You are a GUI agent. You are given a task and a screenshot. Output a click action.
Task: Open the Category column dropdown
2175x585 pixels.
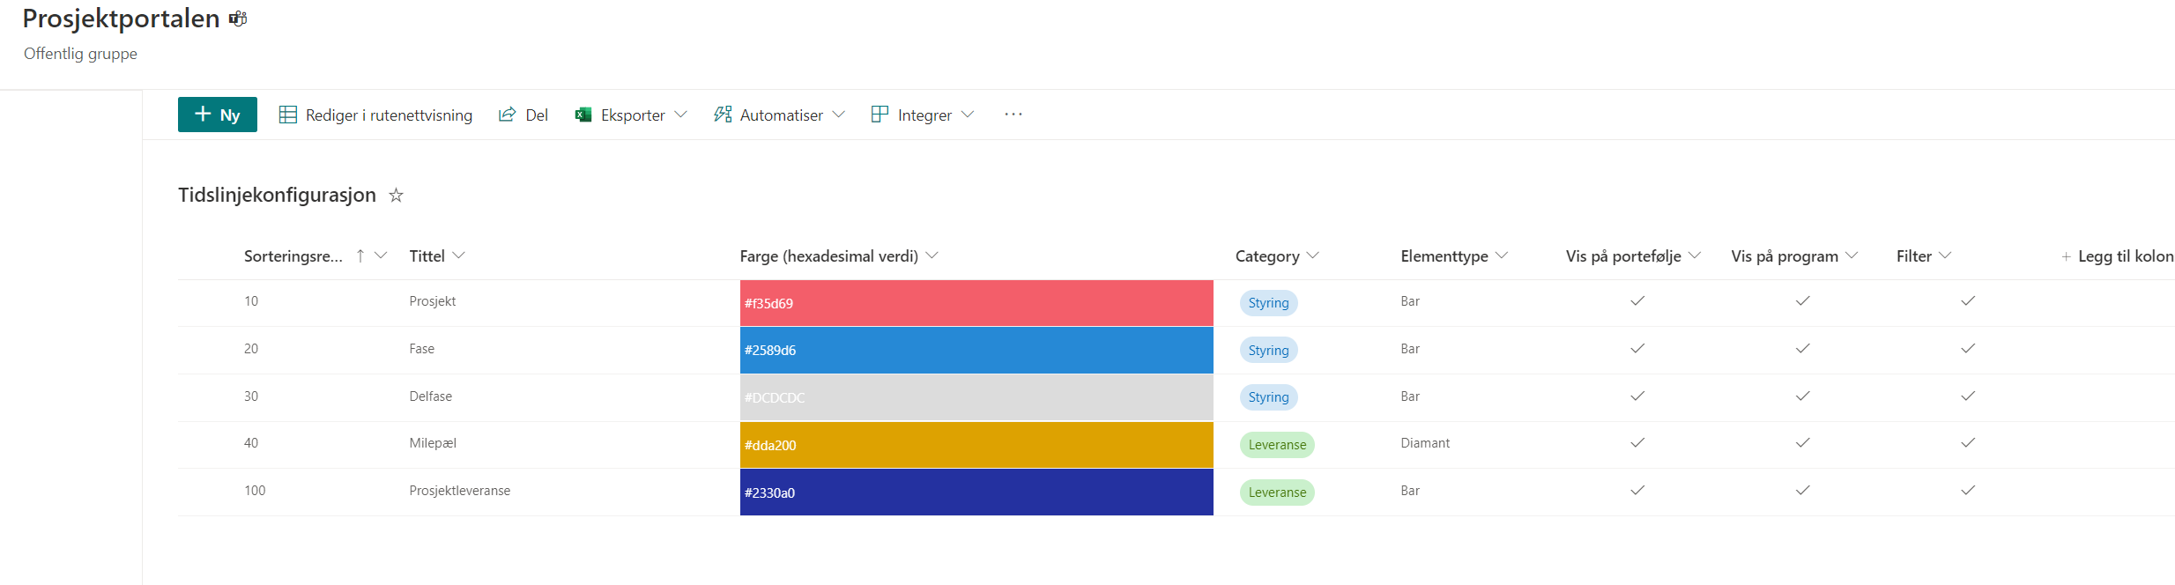point(1312,255)
